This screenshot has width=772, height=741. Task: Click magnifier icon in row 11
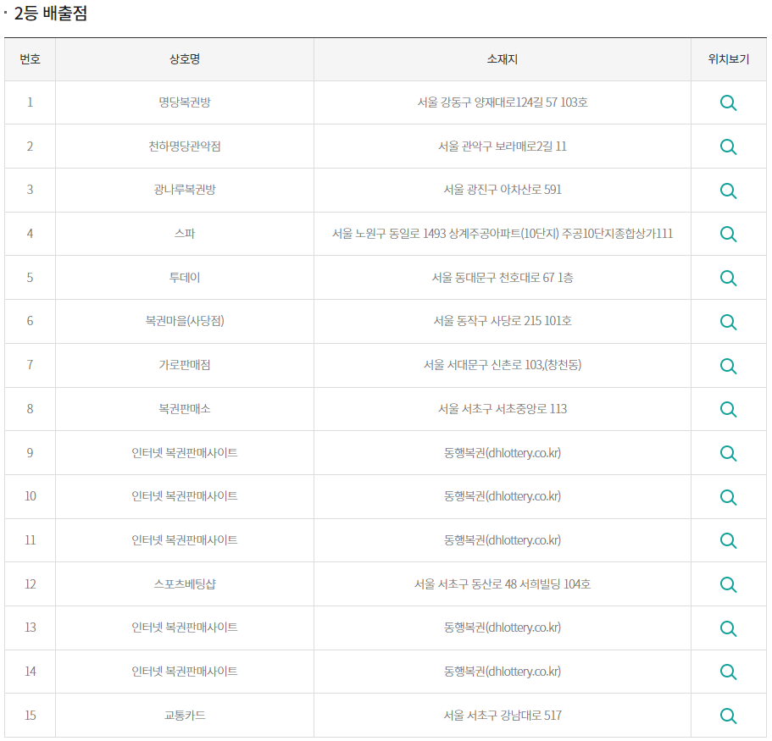pos(728,541)
